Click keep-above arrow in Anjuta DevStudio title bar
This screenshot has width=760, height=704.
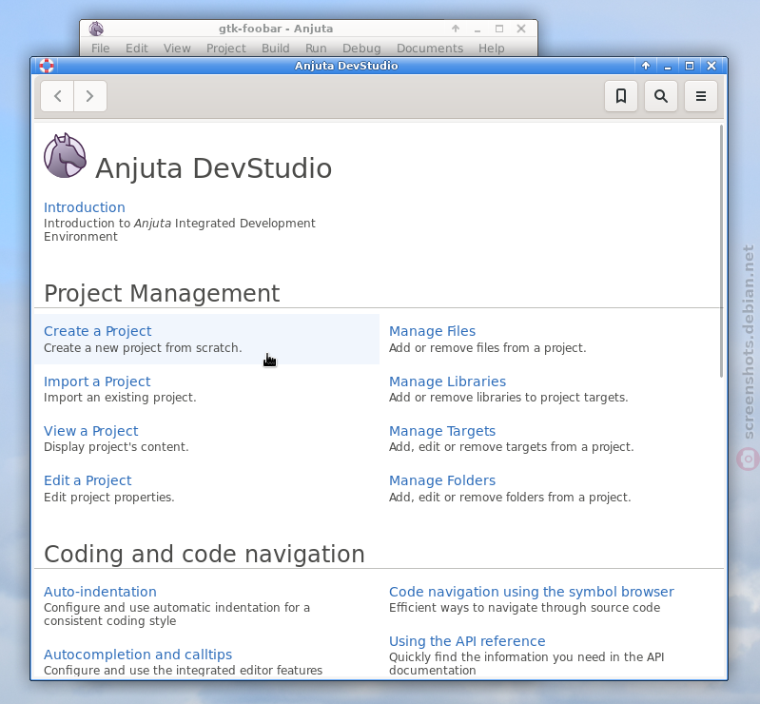coord(646,66)
